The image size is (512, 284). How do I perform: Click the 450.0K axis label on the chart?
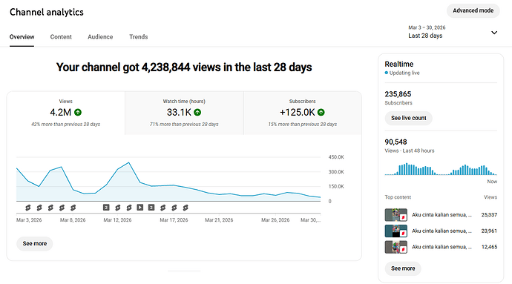pyautogui.click(x=336, y=157)
